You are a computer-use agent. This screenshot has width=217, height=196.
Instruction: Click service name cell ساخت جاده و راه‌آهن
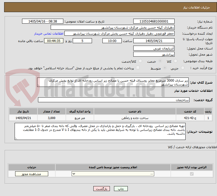coord(135,118)
